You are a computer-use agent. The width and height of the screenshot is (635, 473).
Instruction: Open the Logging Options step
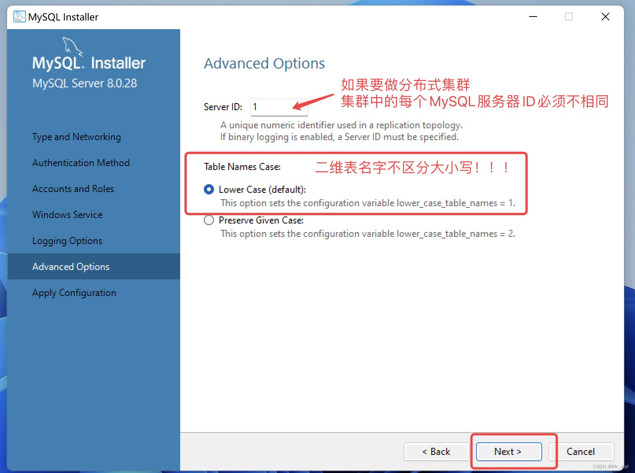click(67, 241)
